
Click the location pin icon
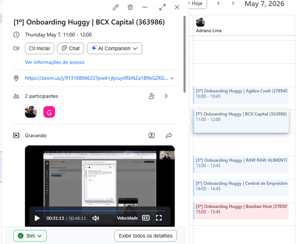[16, 78]
